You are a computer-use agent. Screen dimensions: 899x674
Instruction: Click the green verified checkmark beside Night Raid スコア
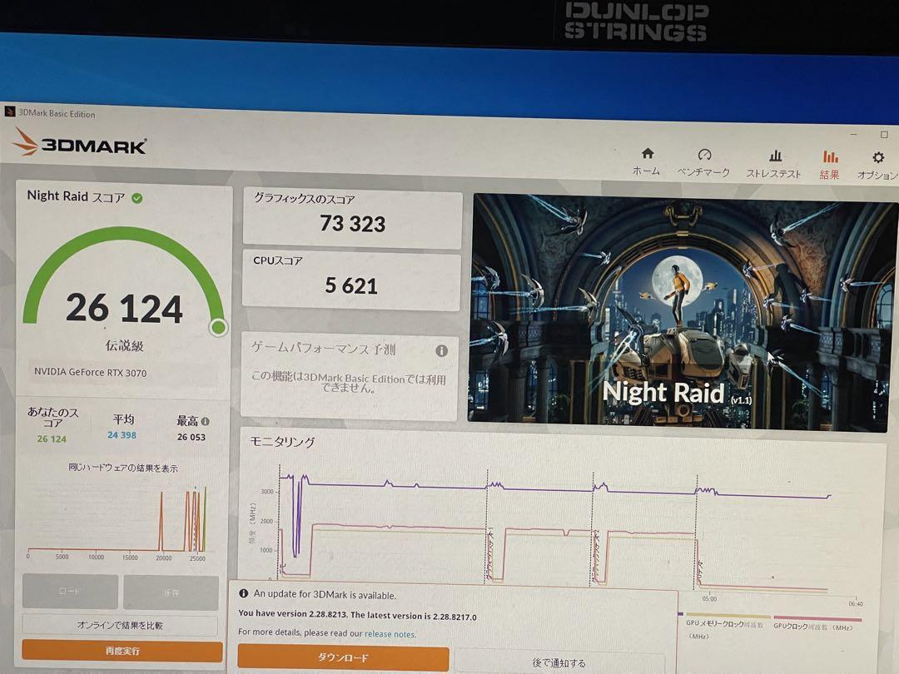coord(137,198)
